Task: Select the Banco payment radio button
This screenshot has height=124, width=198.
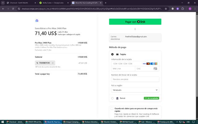Action: pyautogui.click(x=112, y=98)
